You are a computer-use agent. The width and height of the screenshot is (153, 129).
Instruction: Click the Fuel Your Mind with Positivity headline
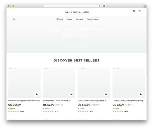click(x=76, y=32)
